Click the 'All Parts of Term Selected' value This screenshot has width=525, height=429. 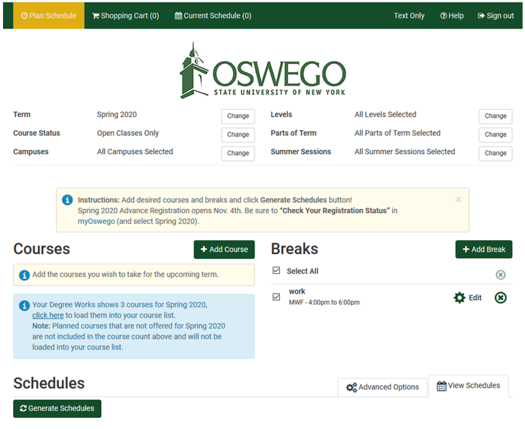click(x=398, y=133)
